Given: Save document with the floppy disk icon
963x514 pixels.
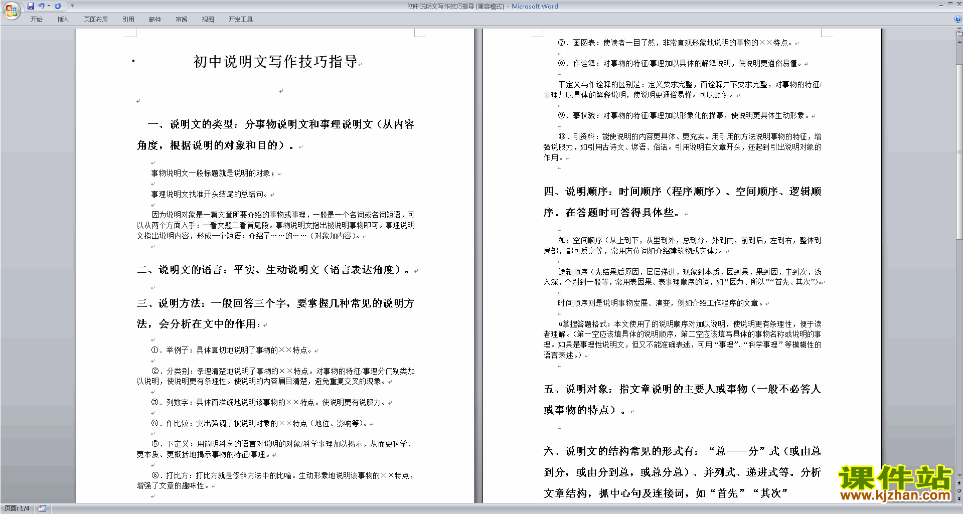Looking at the screenshot, I should pyautogui.click(x=31, y=6).
